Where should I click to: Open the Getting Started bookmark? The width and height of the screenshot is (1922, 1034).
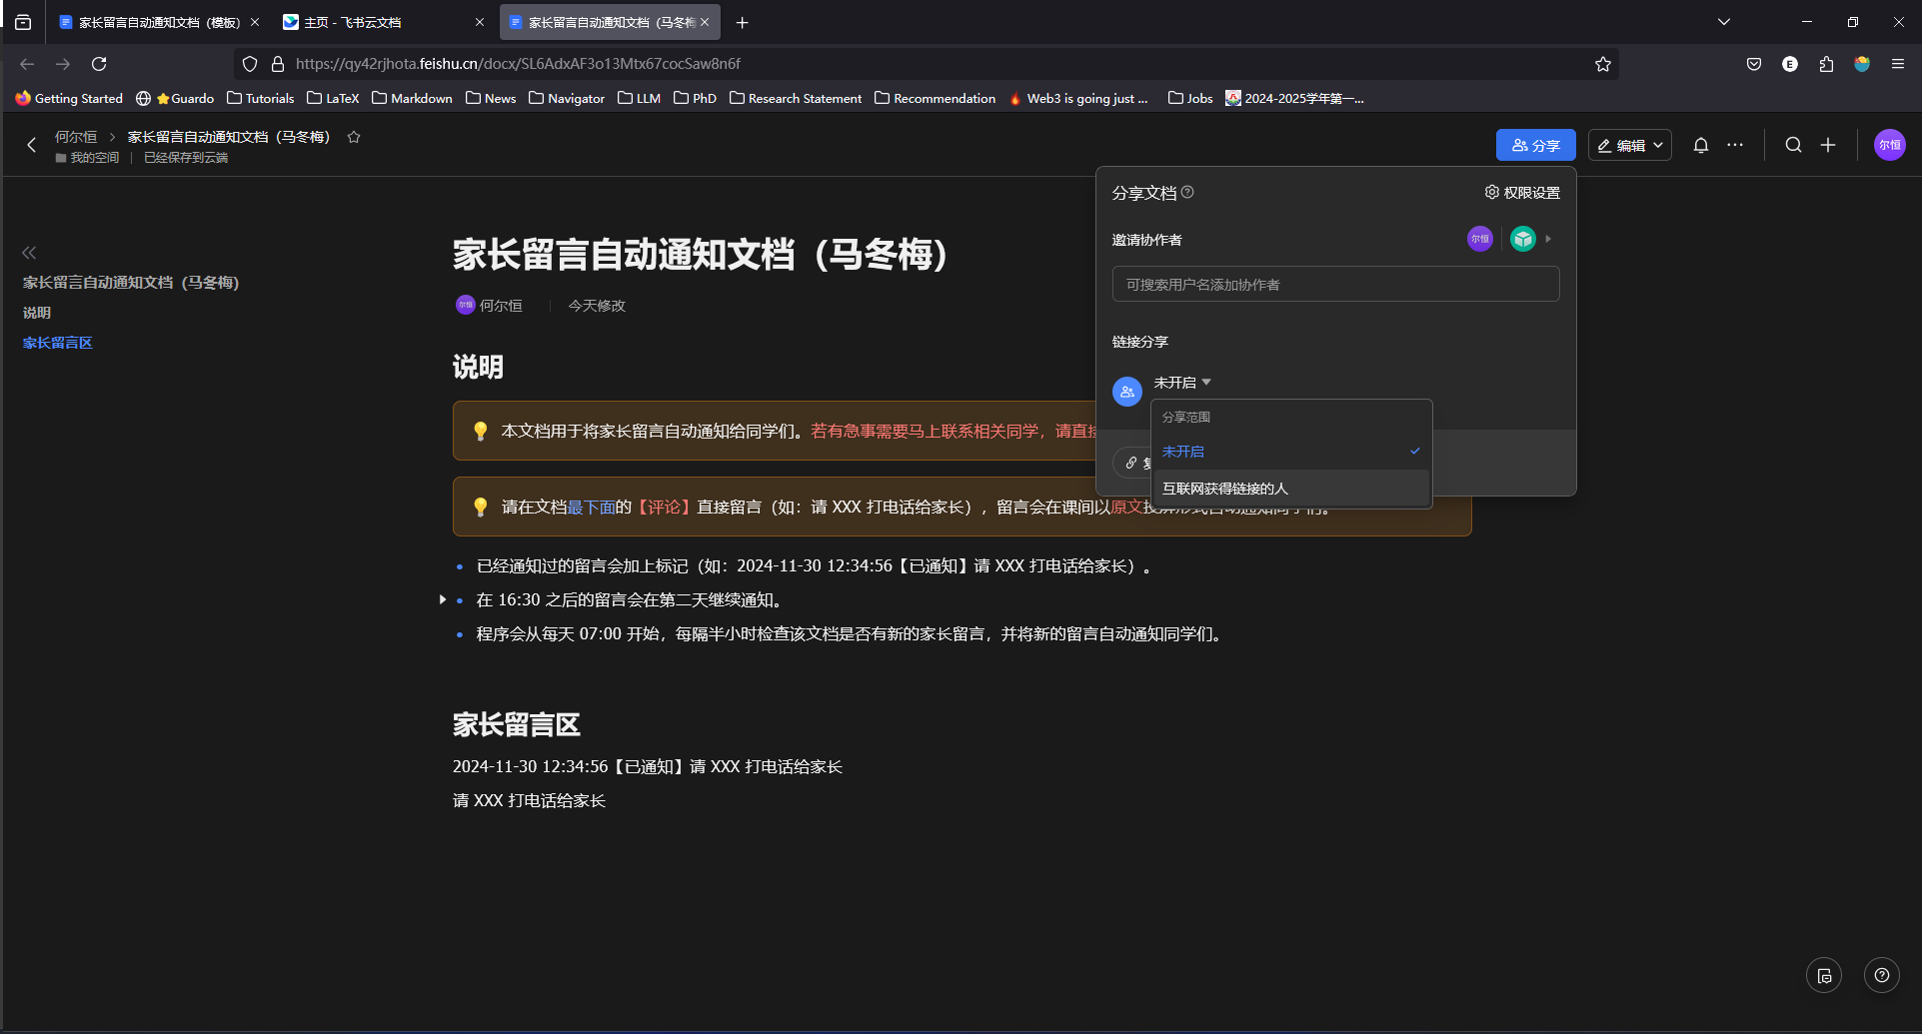(x=69, y=98)
